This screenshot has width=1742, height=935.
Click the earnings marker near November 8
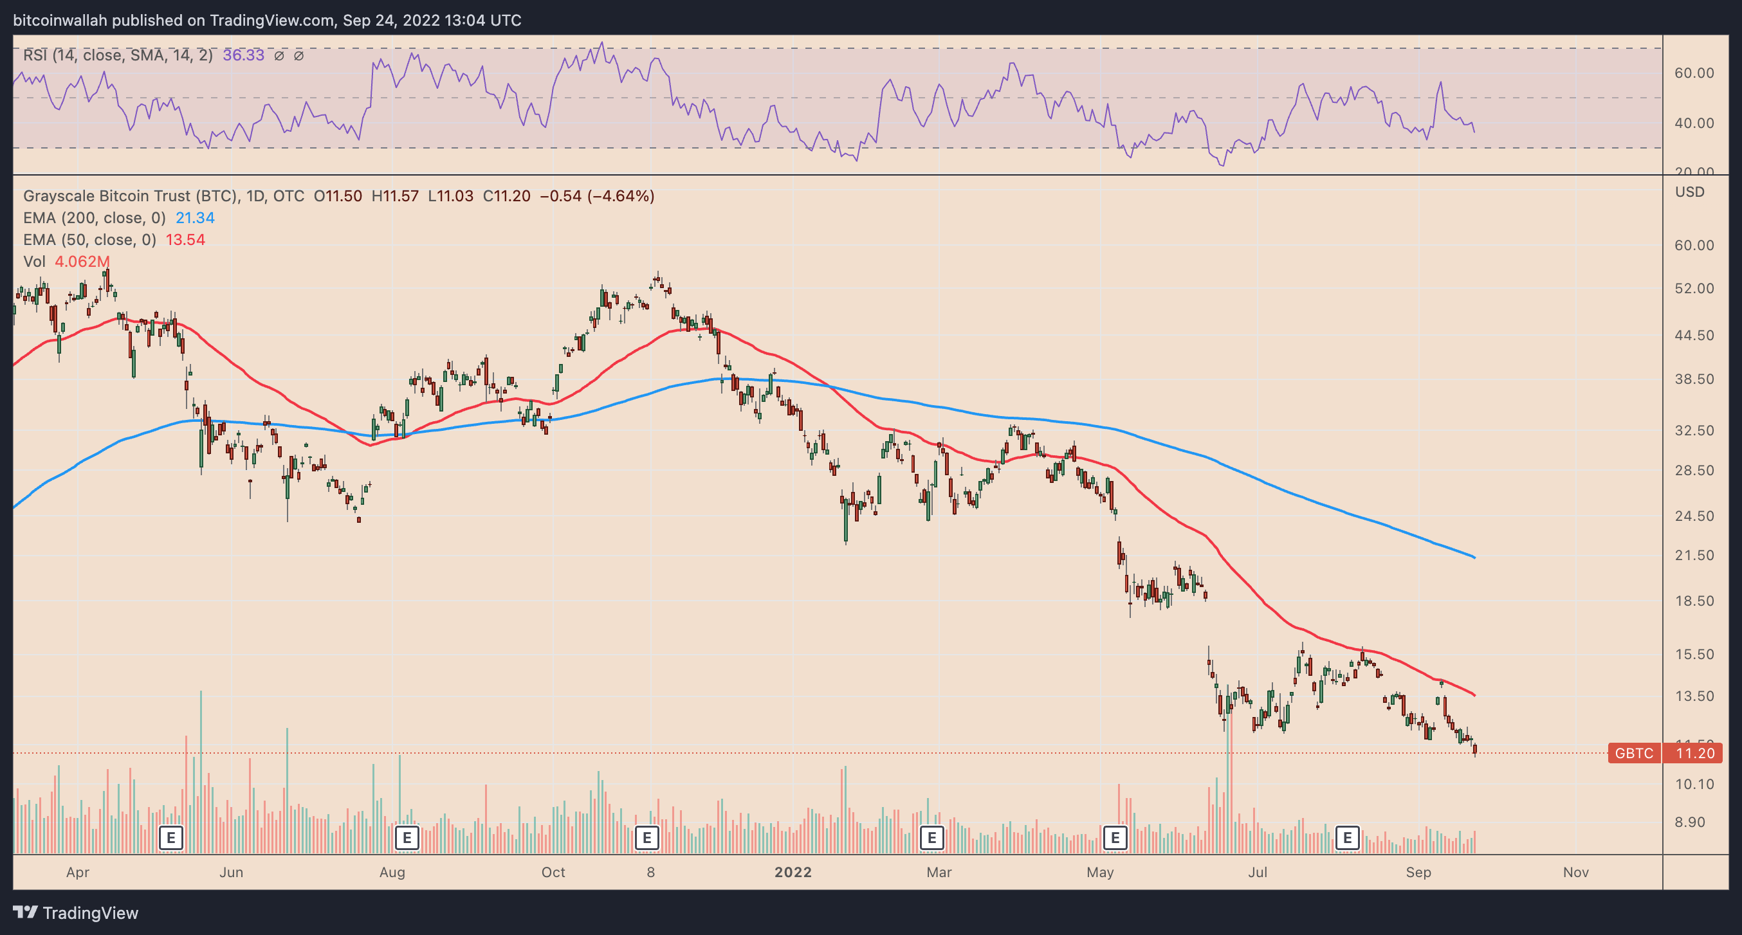pyautogui.click(x=646, y=839)
